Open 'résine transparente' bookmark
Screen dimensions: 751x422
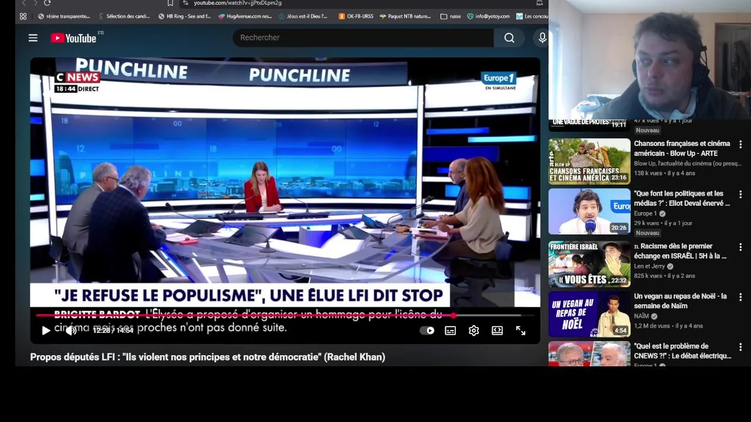[x=64, y=16]
